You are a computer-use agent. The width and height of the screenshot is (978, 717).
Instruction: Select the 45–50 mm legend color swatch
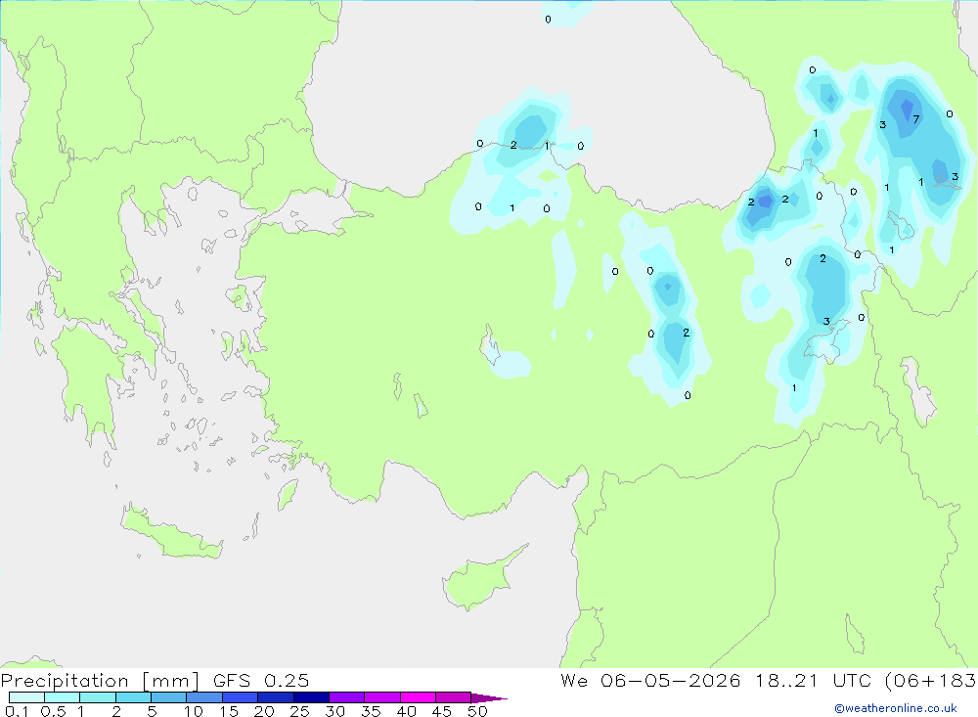tap(454, 697)
